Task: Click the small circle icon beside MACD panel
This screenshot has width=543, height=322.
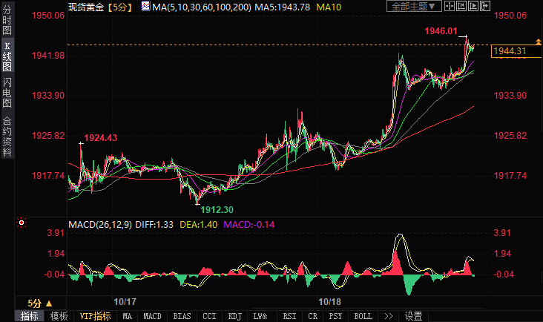Action: point(22,223)
